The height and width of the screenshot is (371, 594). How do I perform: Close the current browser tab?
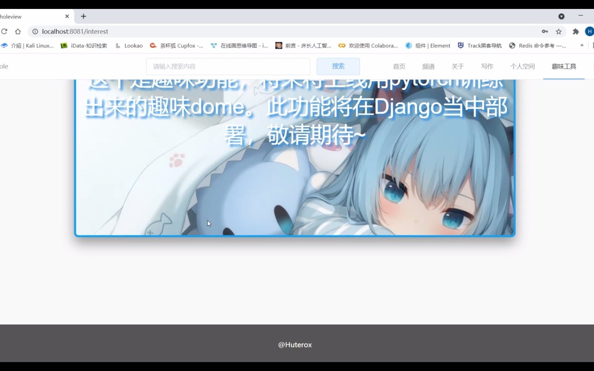tap(67, 16)
